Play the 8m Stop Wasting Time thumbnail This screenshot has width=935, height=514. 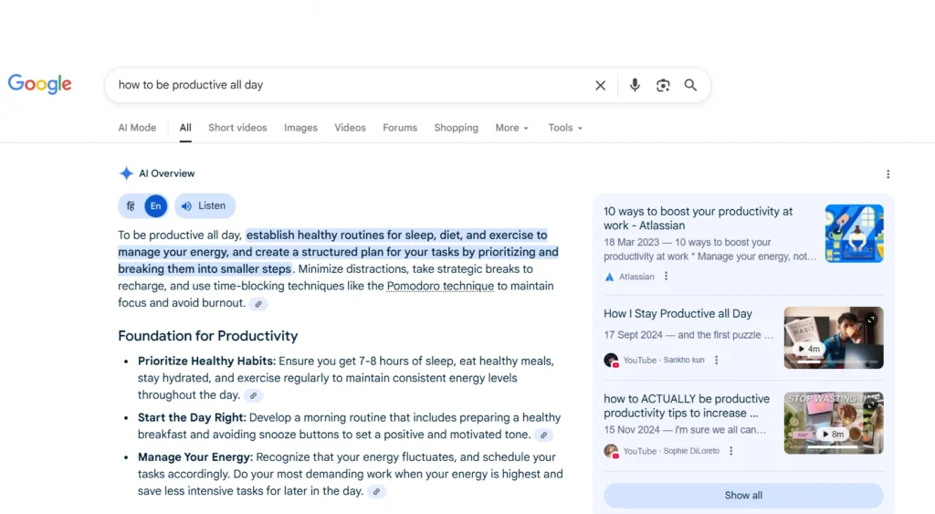pyautogui.click(x=834, y=423)
